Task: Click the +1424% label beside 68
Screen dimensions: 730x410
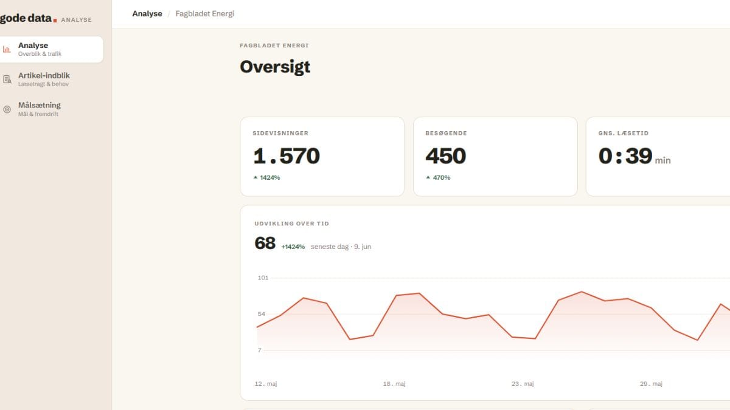Action: coord(293,247)
